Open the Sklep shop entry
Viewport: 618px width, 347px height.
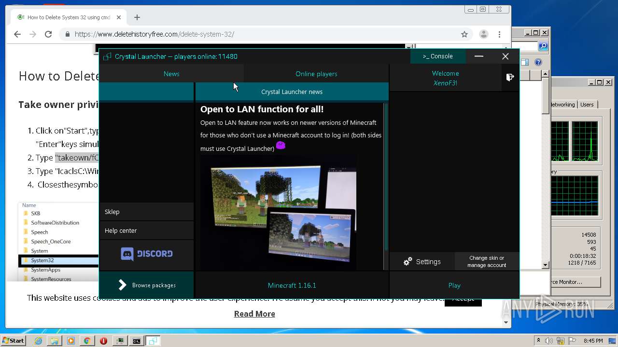click(x=146, y=212)
